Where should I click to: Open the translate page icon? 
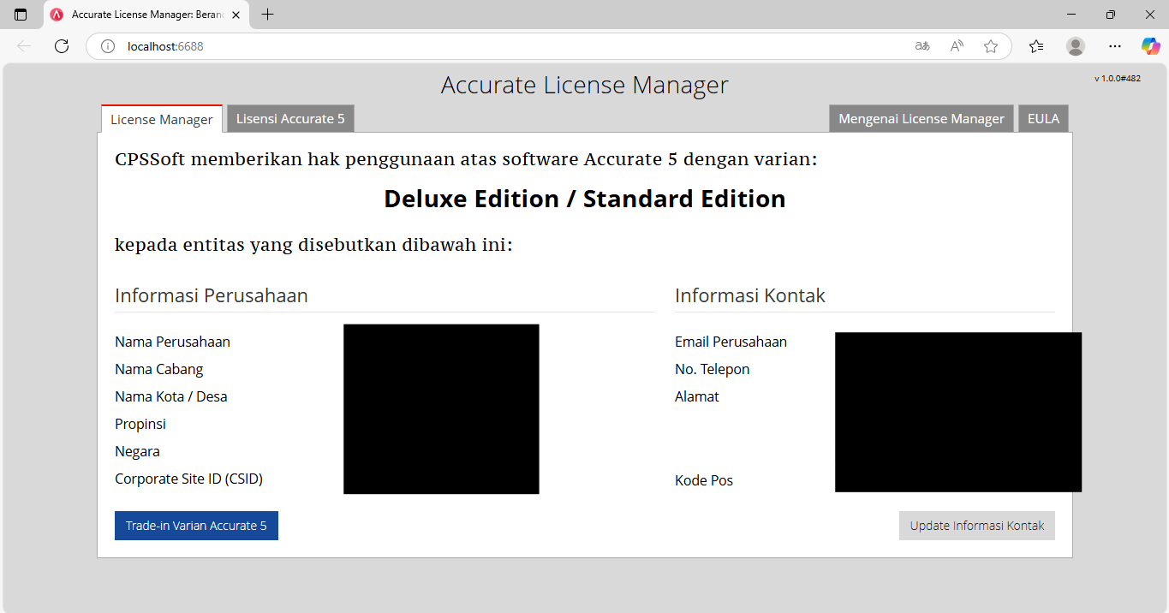[922, 46]
